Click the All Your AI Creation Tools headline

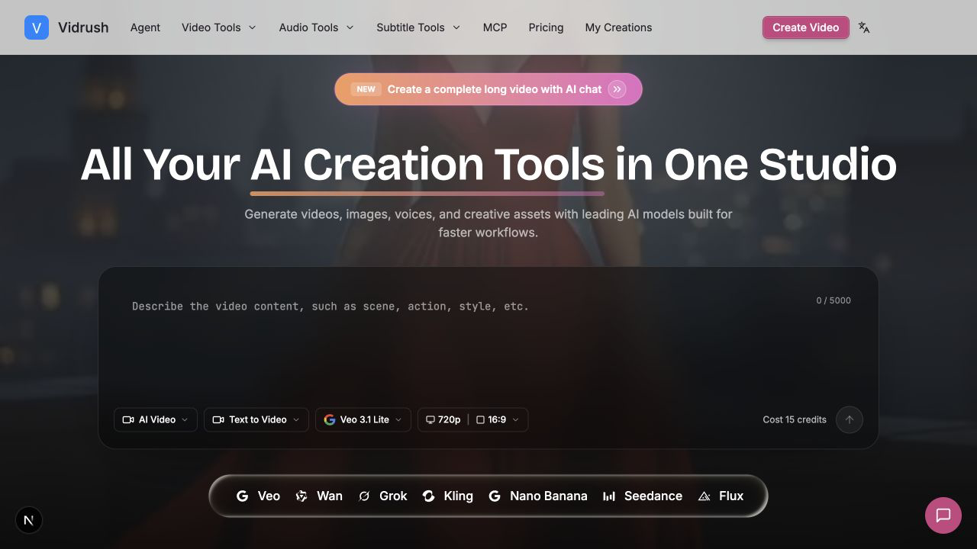pyautogui.click(x=488, y=164)
